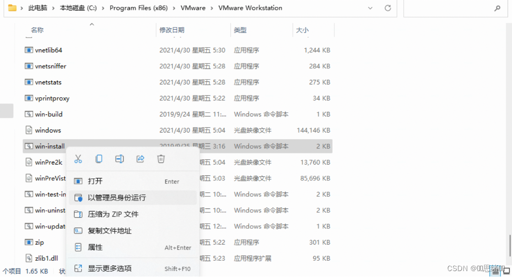
Task: Click the Cut scissors icon in context menu
Action: click(x=78, y=159)
